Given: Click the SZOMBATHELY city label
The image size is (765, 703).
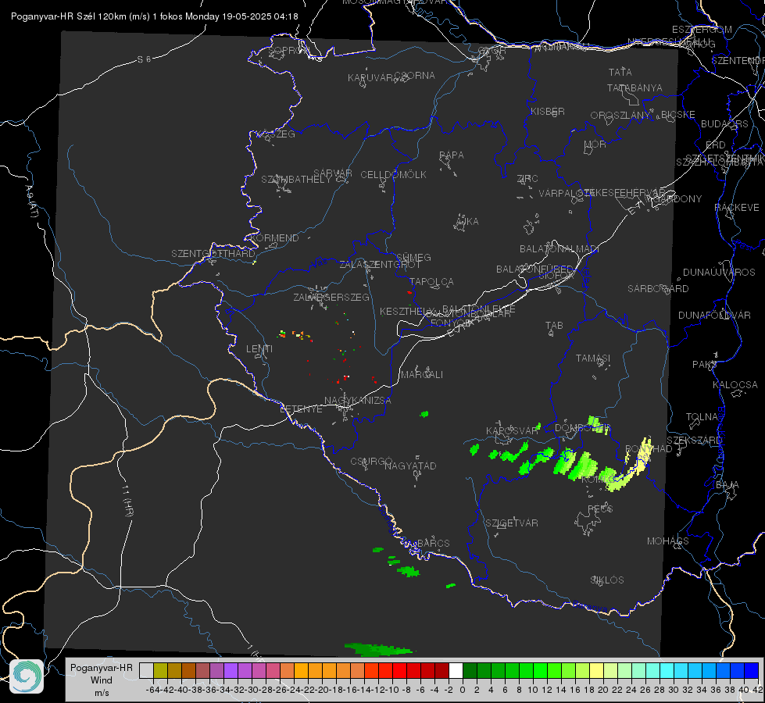Looking at the screenshot, I should coord(296,180).
